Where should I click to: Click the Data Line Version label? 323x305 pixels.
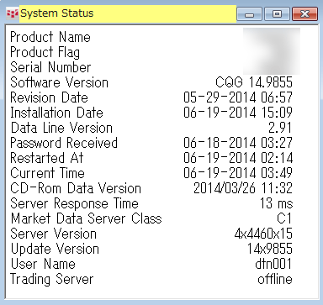point(61,128)
